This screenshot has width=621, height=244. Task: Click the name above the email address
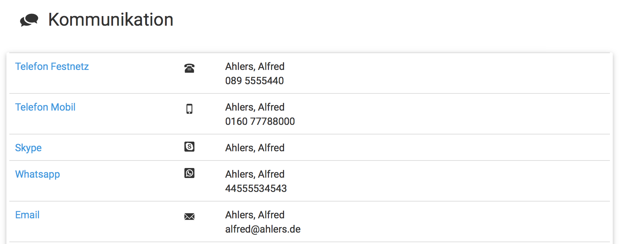pyautogui.click(x=255, y=215)
